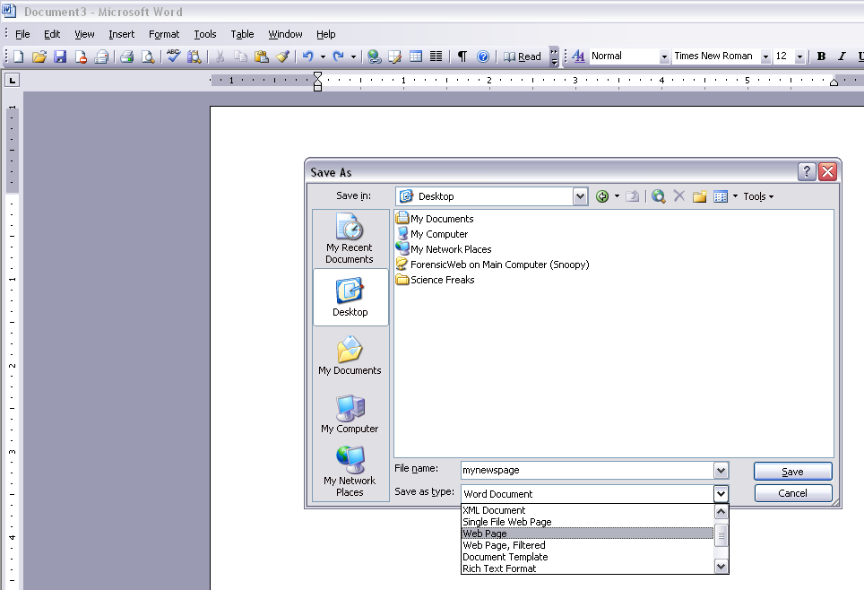The width and height of the screenshot is (864, 590).
Task: Click the Insert Table grid icon
Action: pos(416,56)
